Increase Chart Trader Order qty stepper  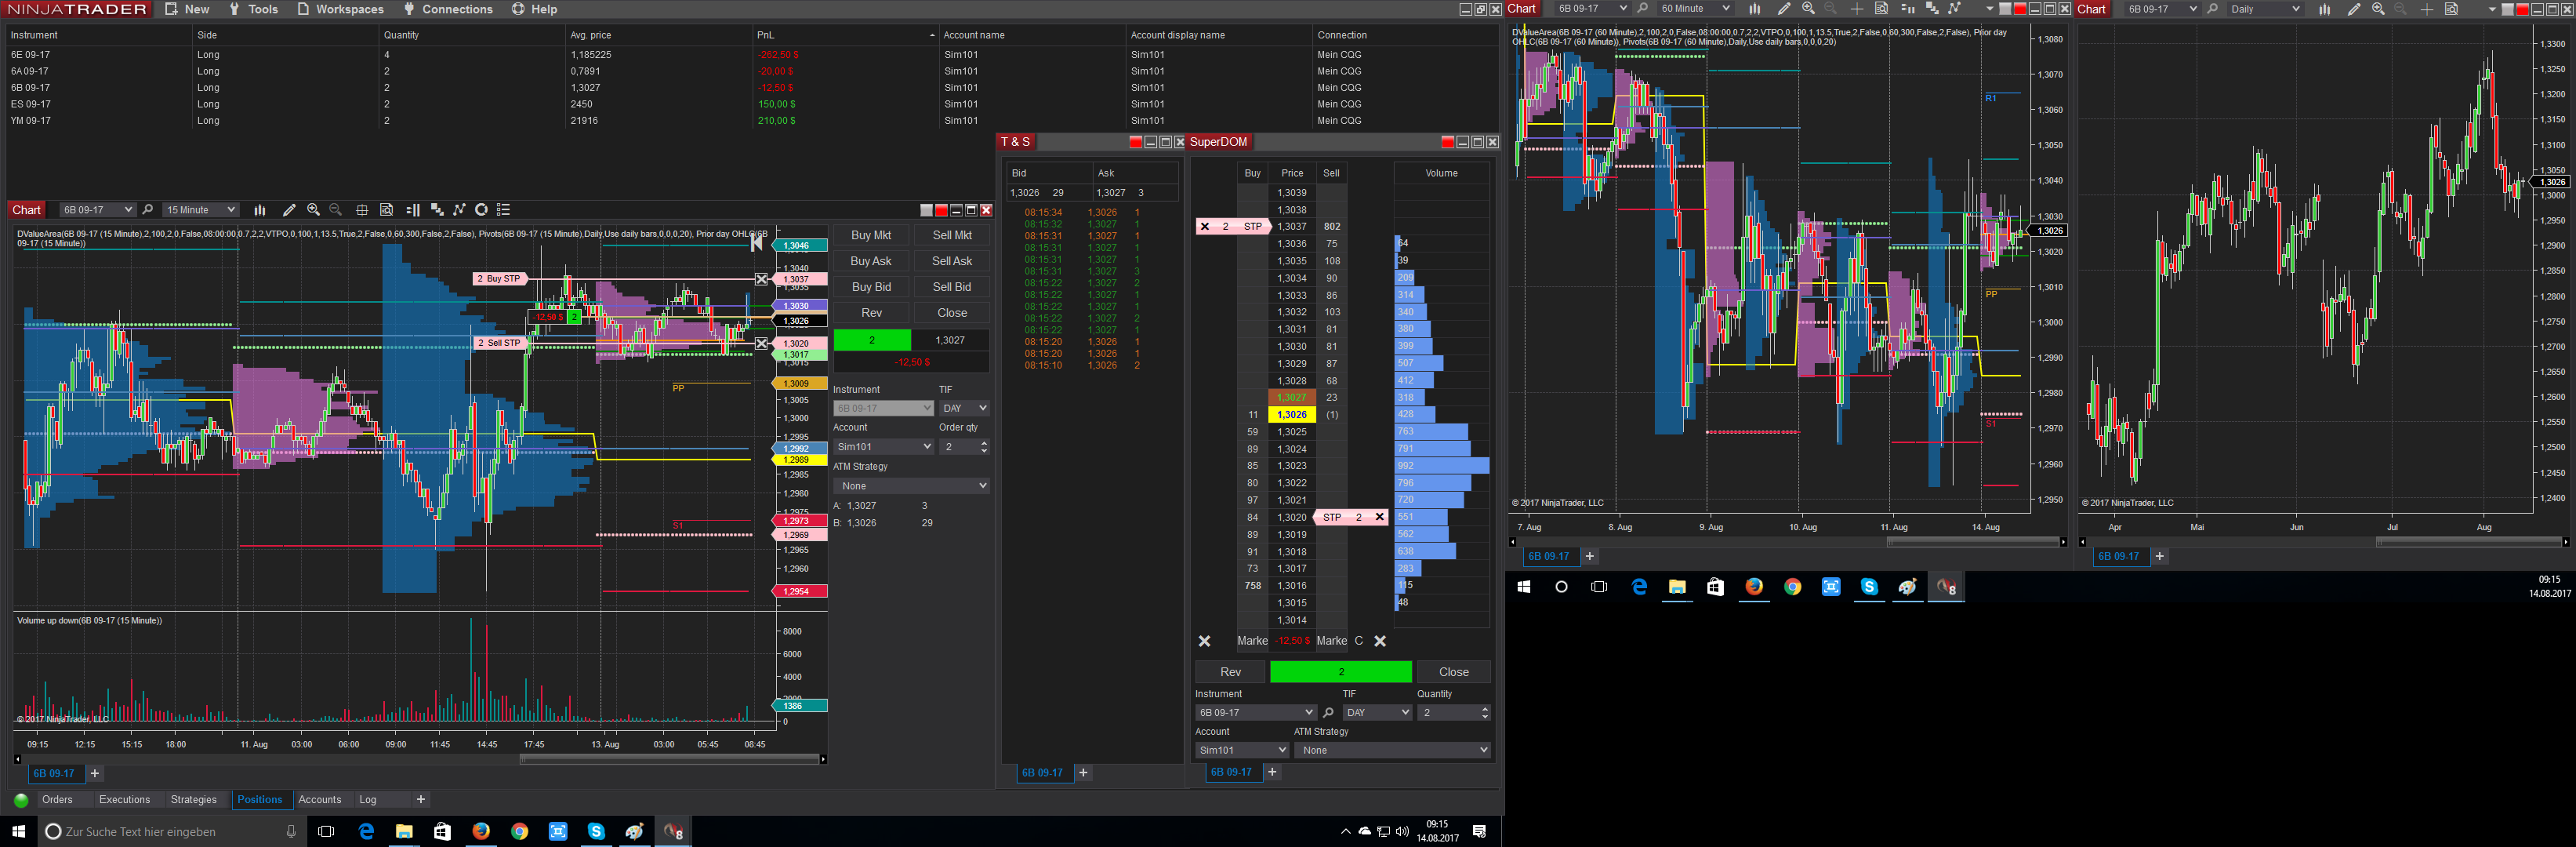click(x=984, y=443)
